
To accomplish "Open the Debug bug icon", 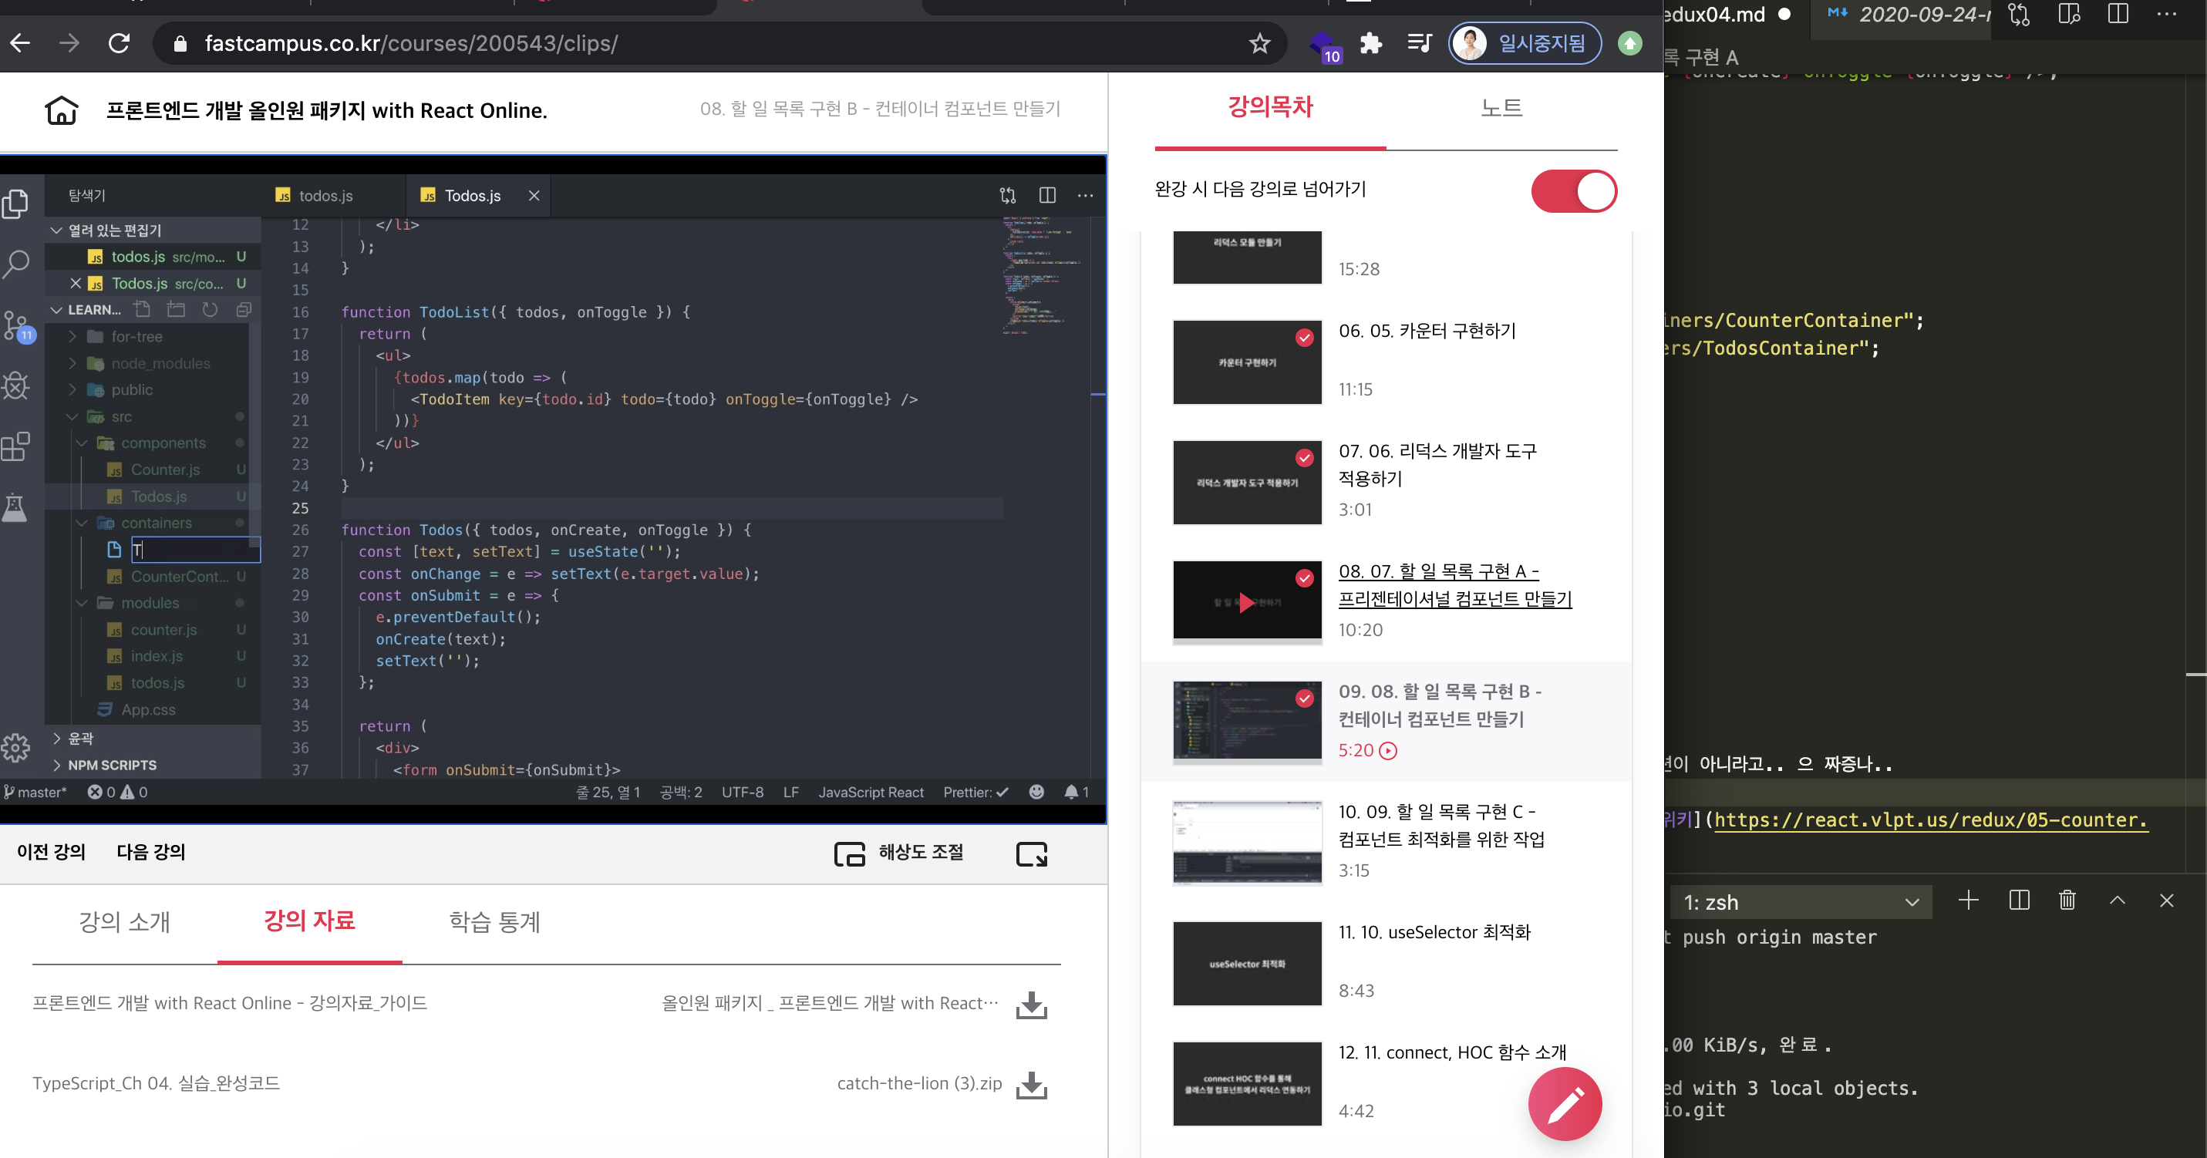I will (x=15, y=385).
